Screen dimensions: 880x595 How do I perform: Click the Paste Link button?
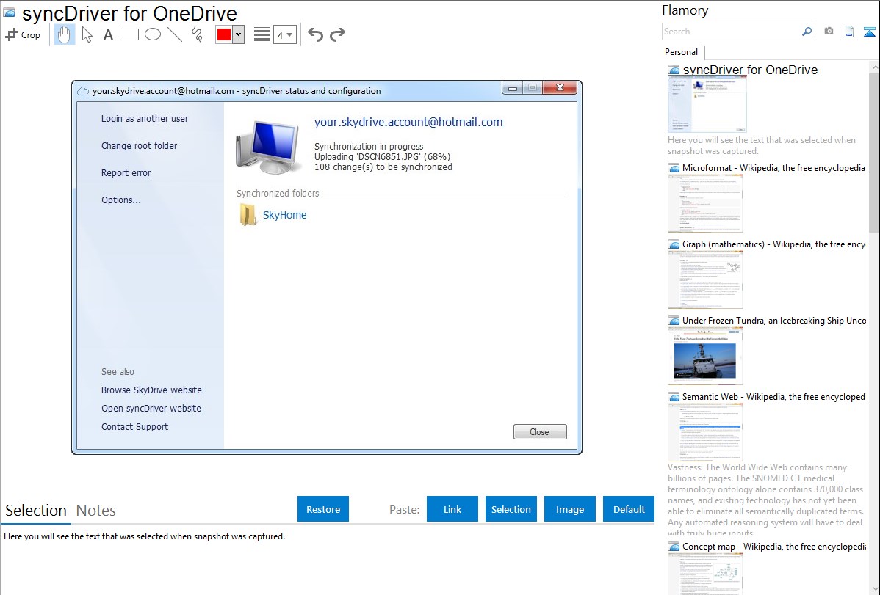452,509
